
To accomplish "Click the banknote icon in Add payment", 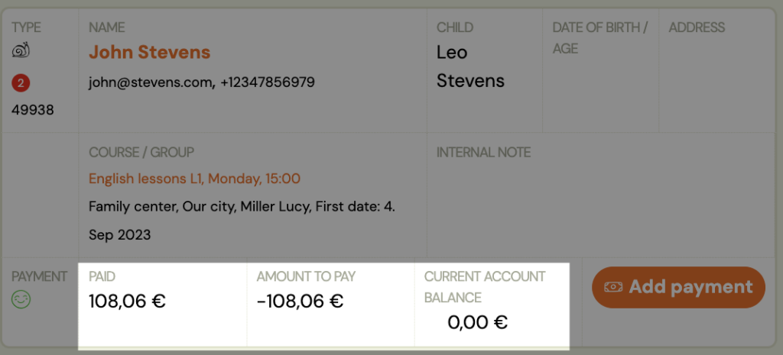I will pos(613,287).
